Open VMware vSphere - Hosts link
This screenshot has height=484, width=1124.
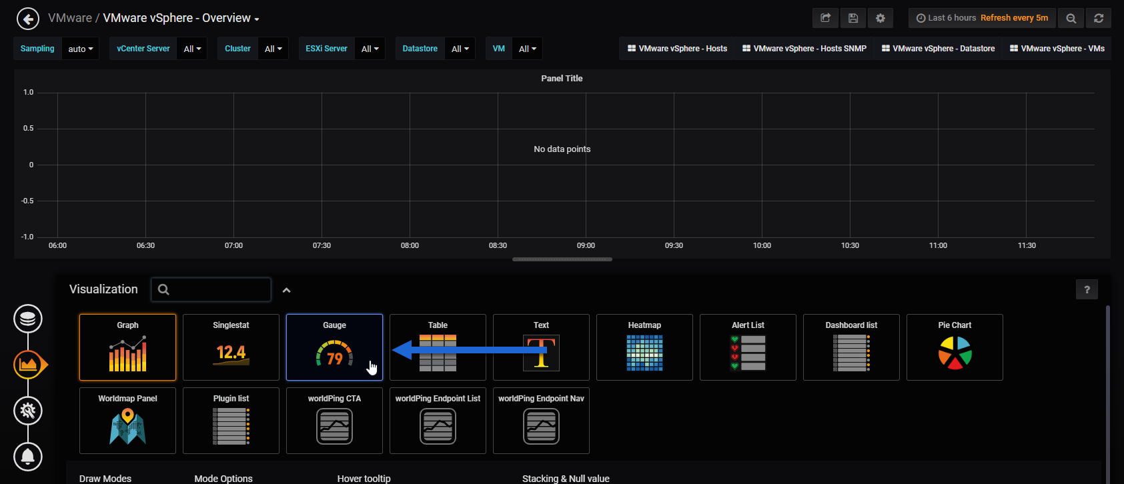677,49
